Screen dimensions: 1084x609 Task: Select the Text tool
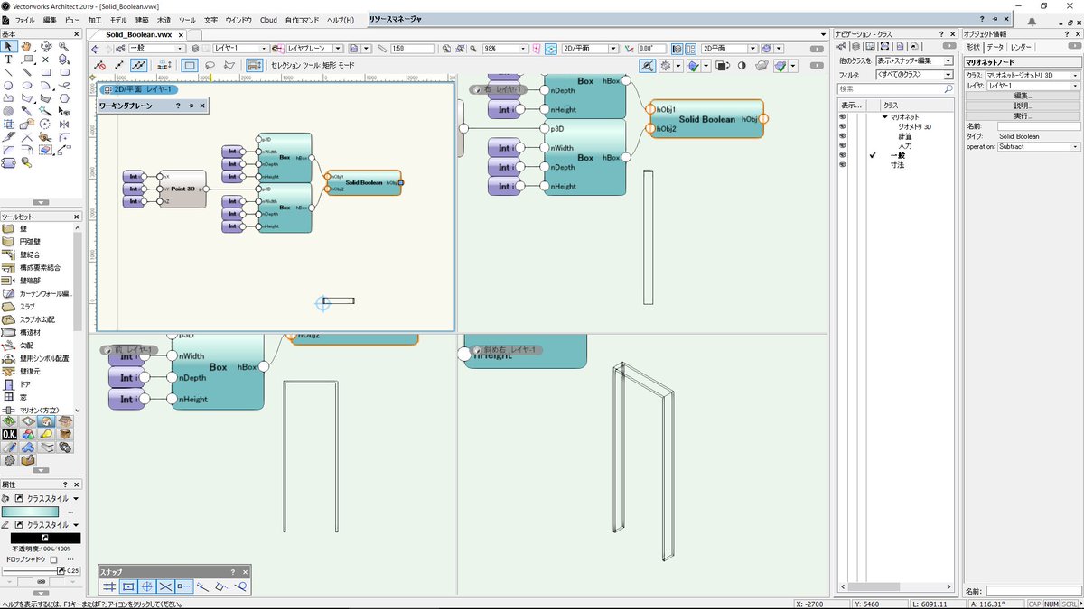click(x=8, y=59)
